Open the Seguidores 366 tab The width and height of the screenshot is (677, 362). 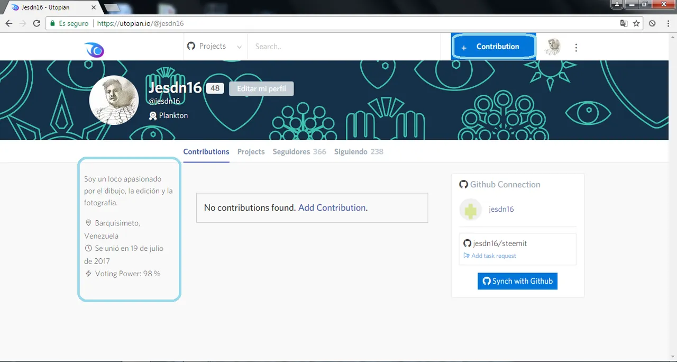pos(299,151)
